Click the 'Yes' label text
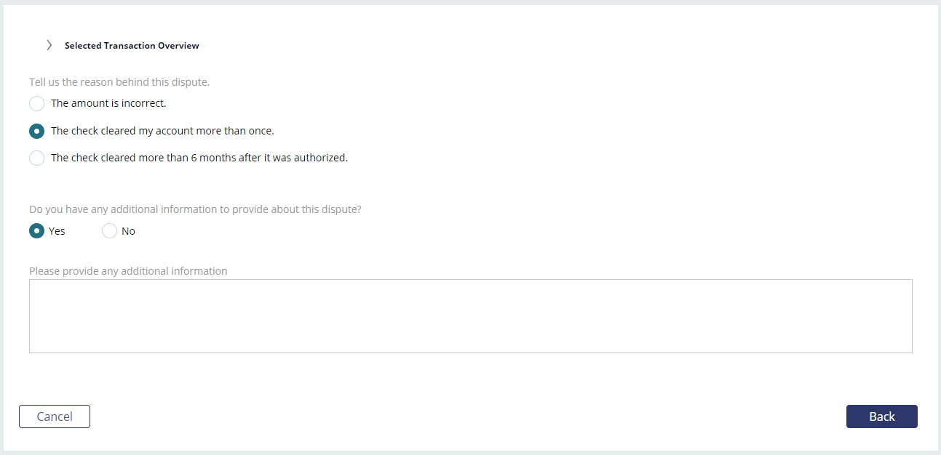941x455 pixels. 57,231
